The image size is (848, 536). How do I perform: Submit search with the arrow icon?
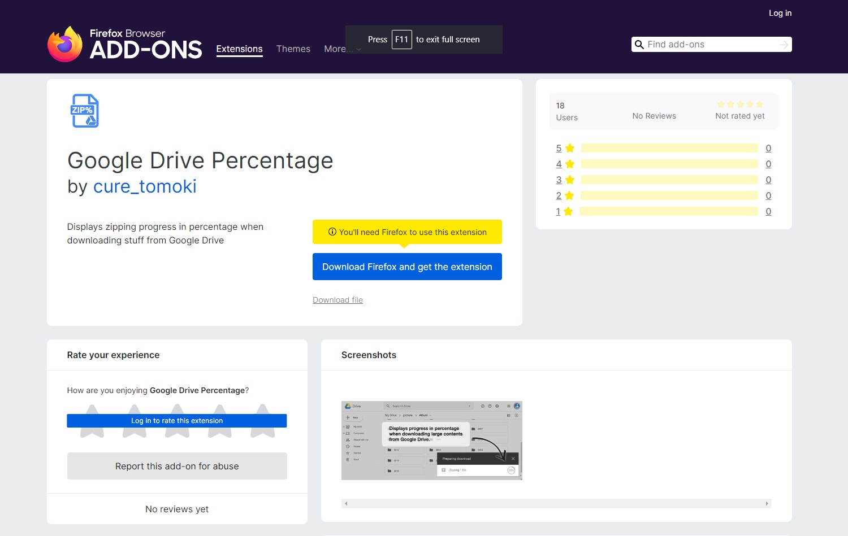[784, 45]
